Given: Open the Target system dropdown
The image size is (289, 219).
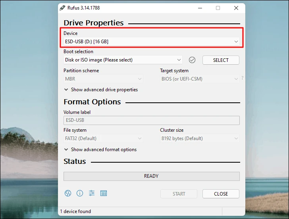Looking at the screenshot, I should (x=200, y=79).
